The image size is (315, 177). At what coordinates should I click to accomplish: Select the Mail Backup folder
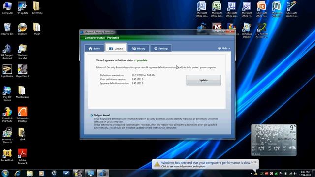pyautogui.click(x=22, y=92)
